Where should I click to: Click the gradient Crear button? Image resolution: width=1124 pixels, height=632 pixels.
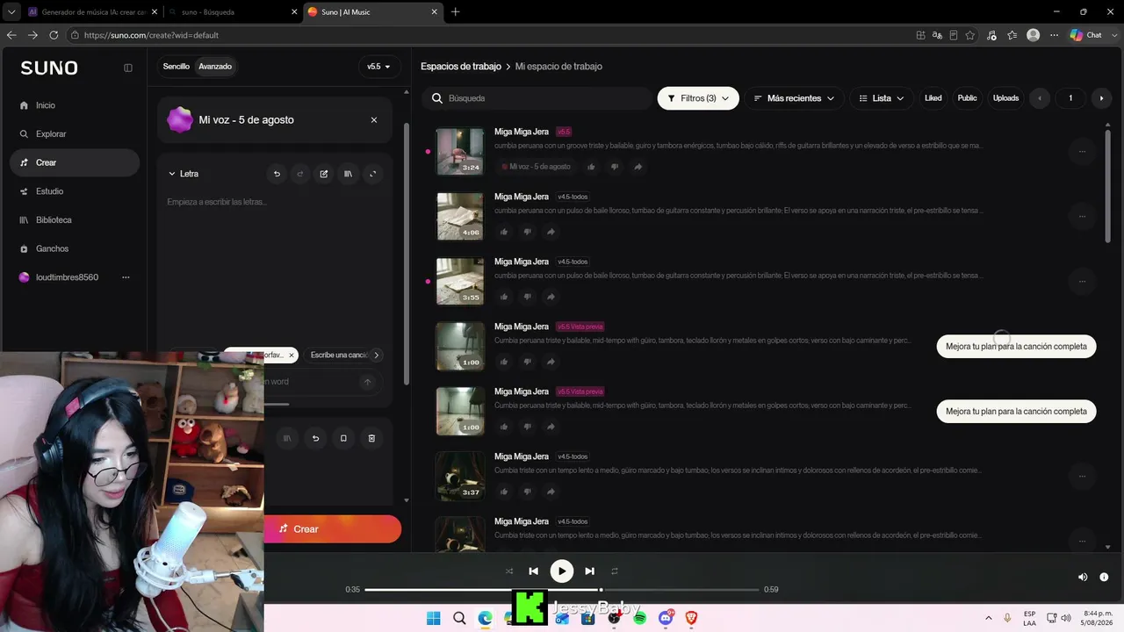(x=333, y=529)
